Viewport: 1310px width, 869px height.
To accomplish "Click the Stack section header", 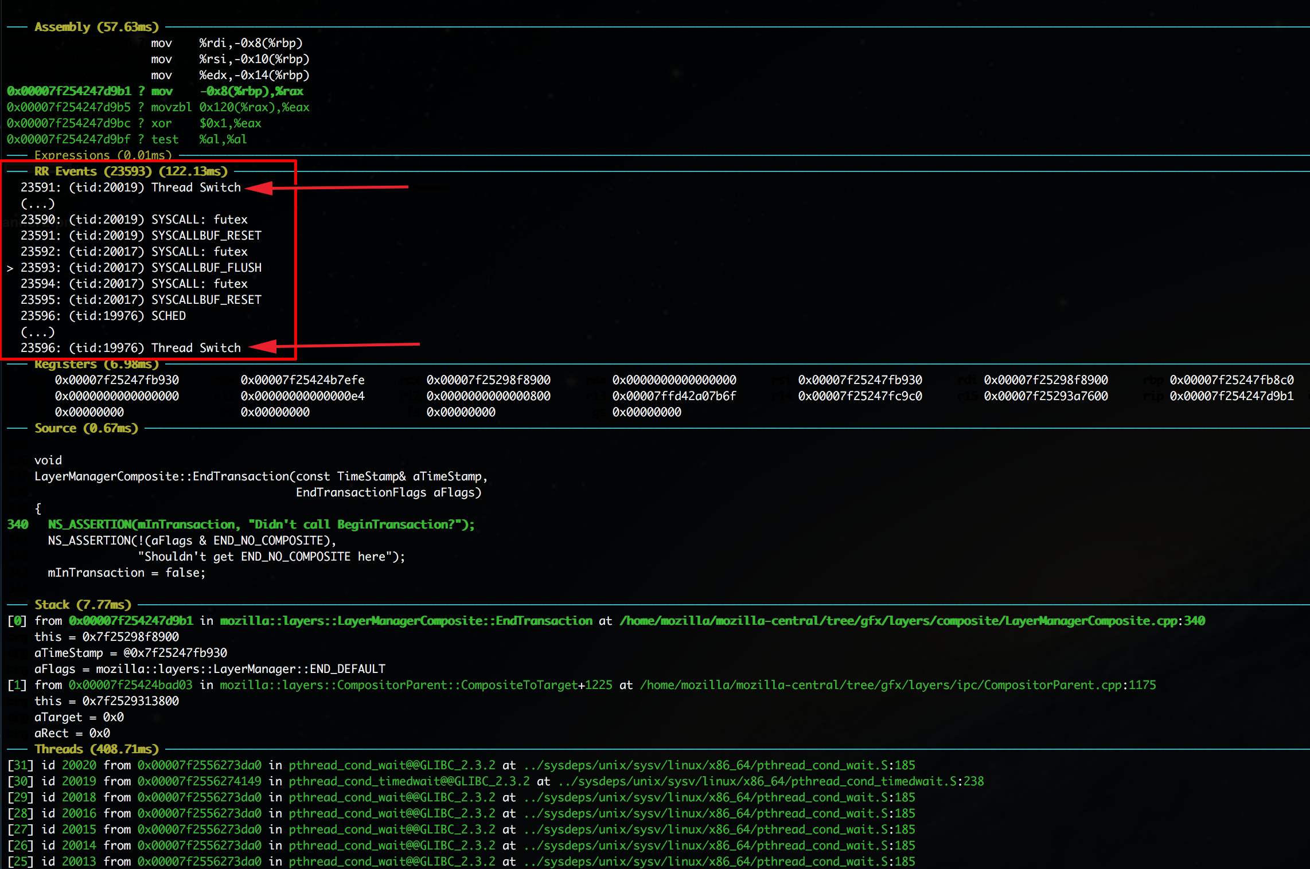I will point(83,605).
